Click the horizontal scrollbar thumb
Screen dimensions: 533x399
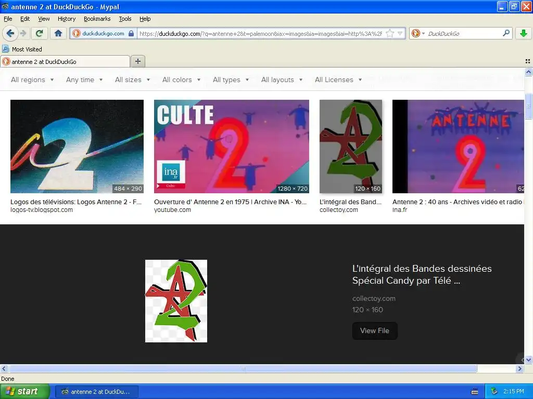243,368
